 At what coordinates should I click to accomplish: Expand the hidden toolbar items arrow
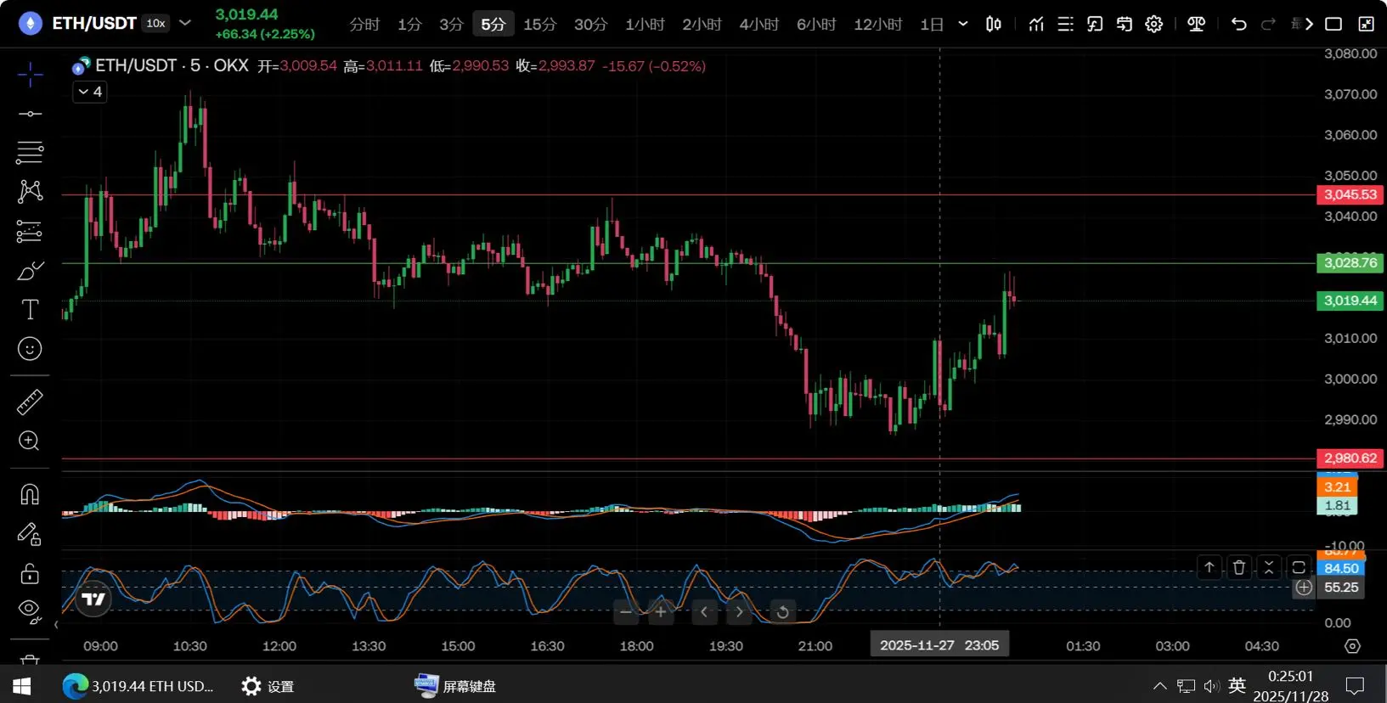1309,24
